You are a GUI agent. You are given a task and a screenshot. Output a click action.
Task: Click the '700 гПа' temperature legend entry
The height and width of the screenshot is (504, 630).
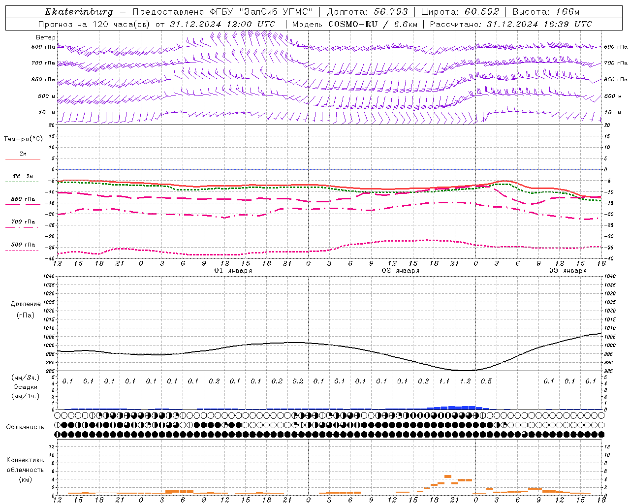point(23,222)
